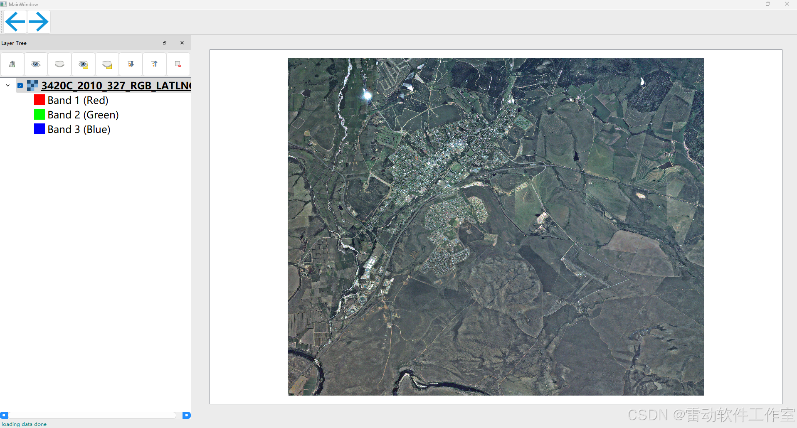Click the raster layer checkerboard icon
797x428 pixels.
32,86
